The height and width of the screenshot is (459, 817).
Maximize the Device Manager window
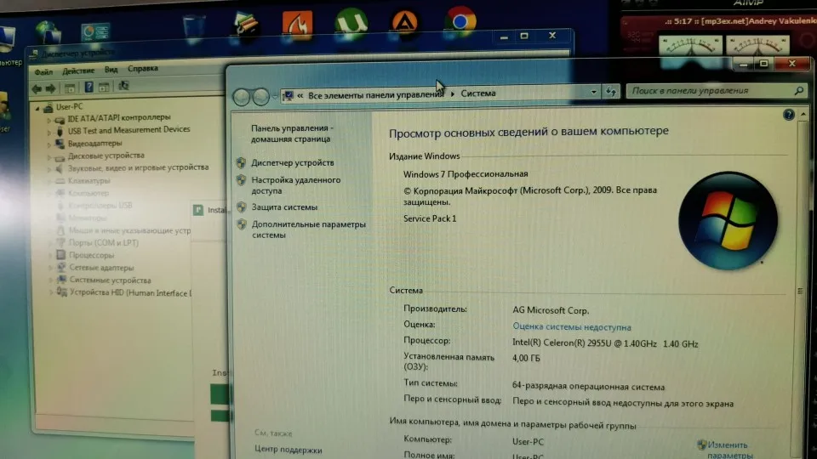click(x=525, y=36)
